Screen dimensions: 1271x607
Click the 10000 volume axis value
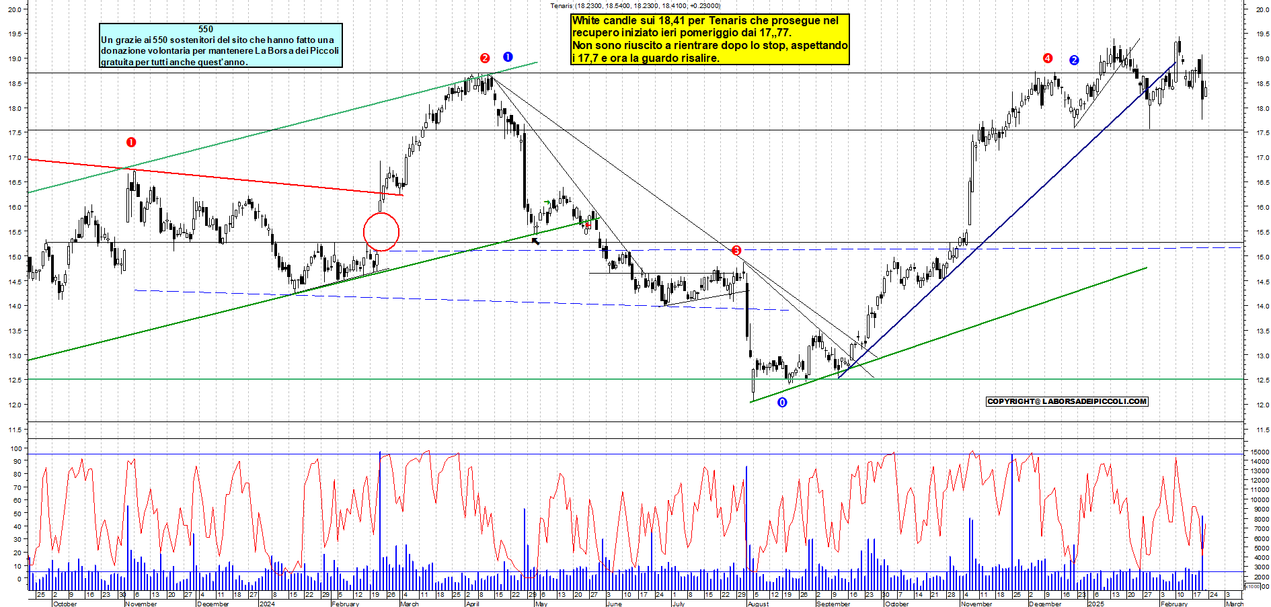(x=1259, y=499)
